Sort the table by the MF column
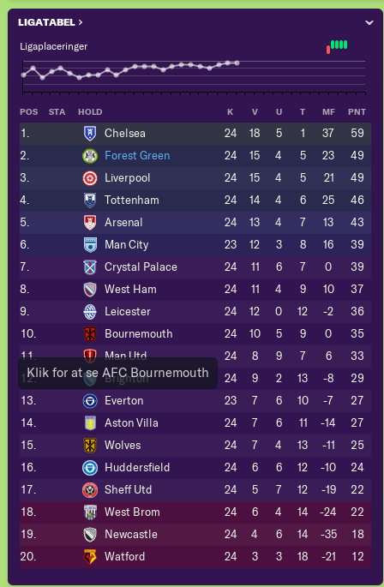384x587 pixels. click(328, 112)
